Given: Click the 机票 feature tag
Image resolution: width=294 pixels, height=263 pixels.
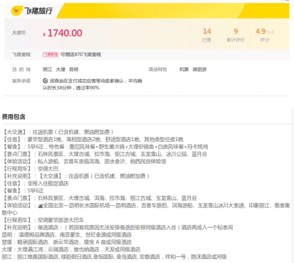Looking at the screenshot, I should pyautogui.click(x=184, y=70).
